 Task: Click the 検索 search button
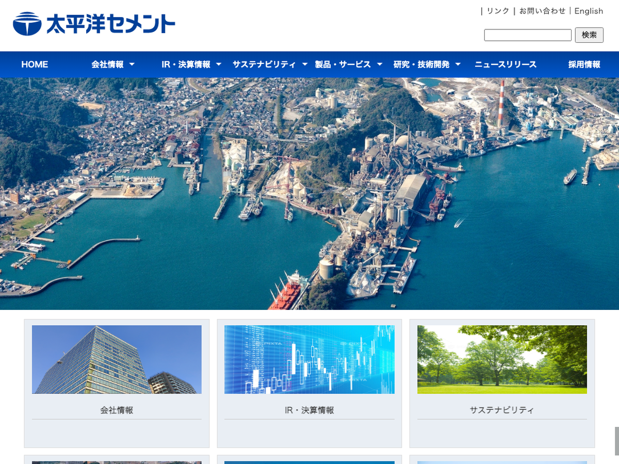[x=589, y=35]
